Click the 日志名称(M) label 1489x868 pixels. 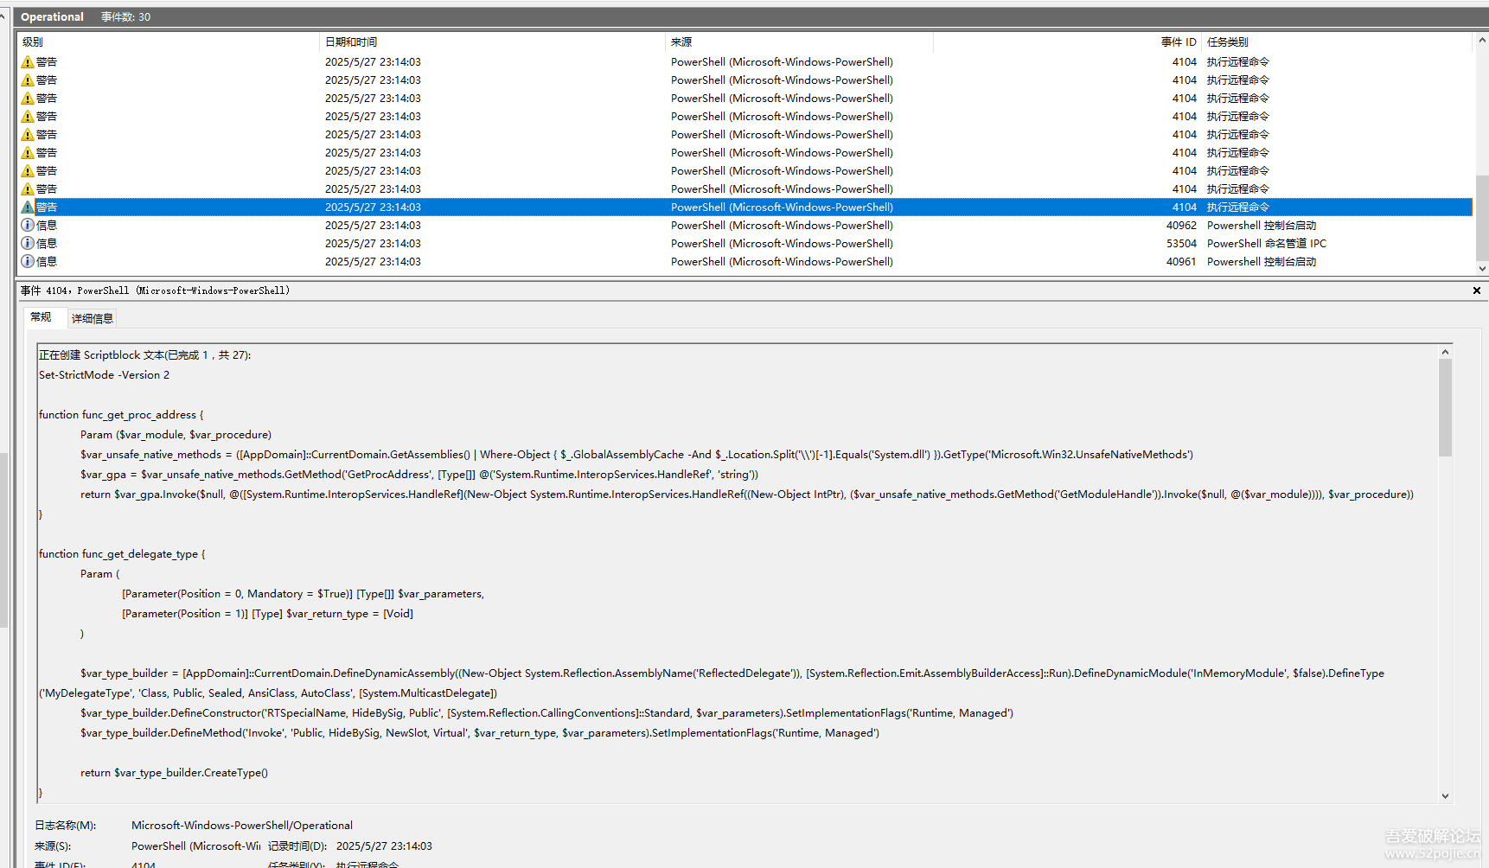tap(66, 826)
